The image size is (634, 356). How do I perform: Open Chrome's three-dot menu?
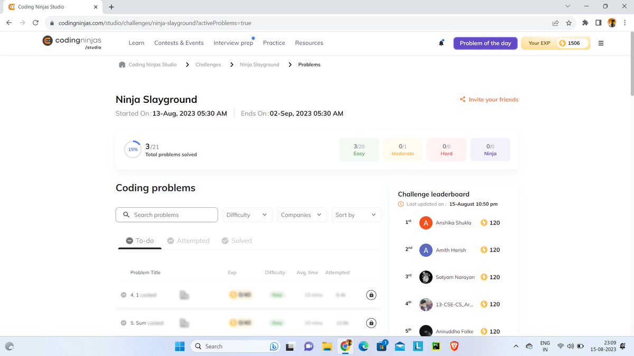click(624, 23)
